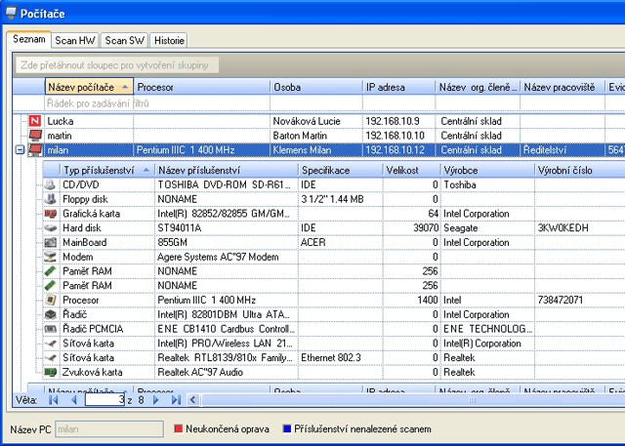Click the Osoba column header

pos(316,87)
